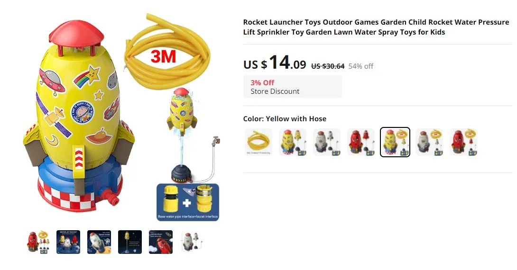This screenshot has height=270, width=517.
Task: Click the 54% off label
Action: [360, 66]
